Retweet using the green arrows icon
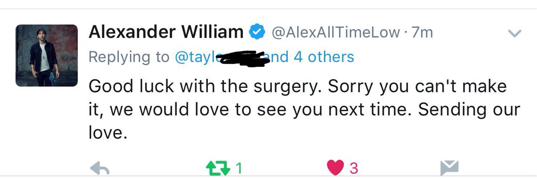537x178 pixels. click(x=218, y=168)
